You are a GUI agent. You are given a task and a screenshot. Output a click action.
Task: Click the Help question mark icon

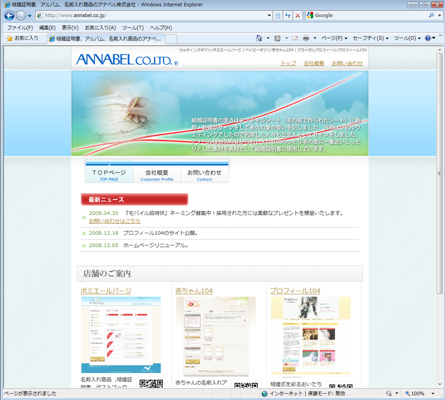click(x=428, y=38)
